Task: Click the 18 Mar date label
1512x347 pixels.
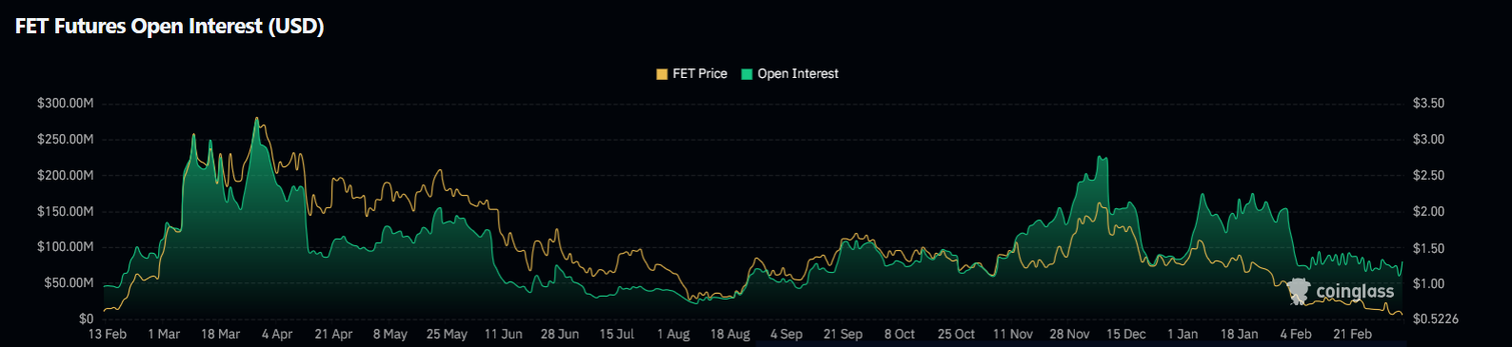Action: pyautogui.click(x=220, y=334)
